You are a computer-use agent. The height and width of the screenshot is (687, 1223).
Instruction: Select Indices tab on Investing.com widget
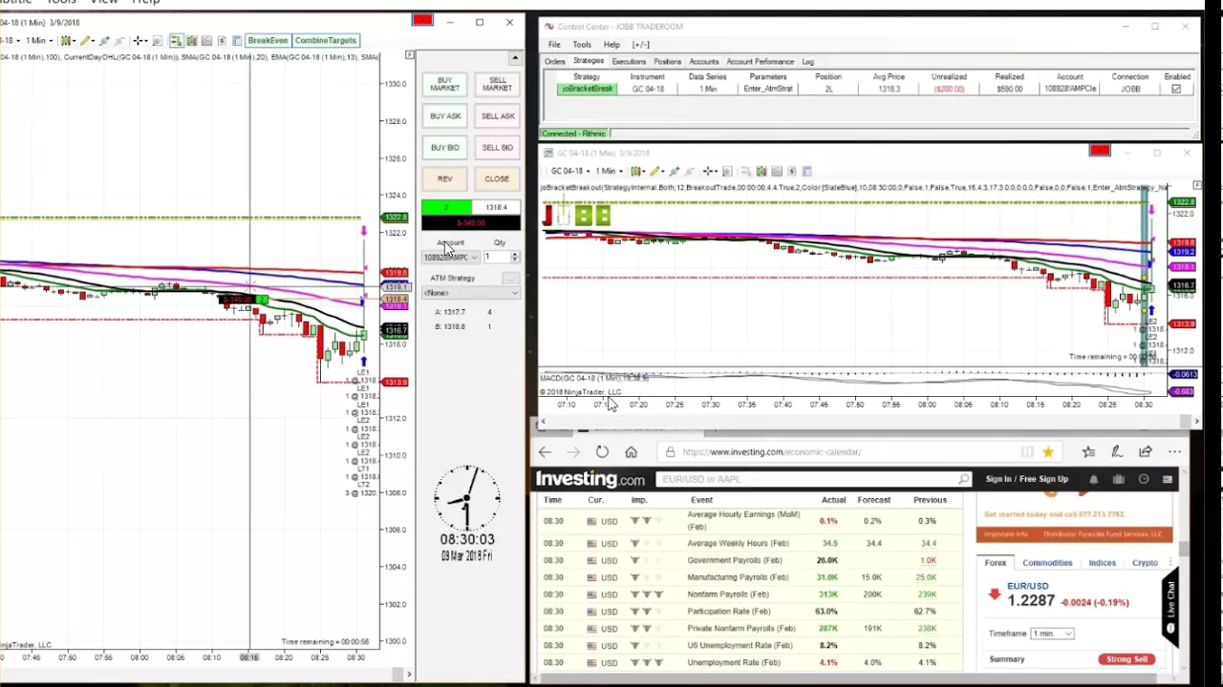[1102, 563]
